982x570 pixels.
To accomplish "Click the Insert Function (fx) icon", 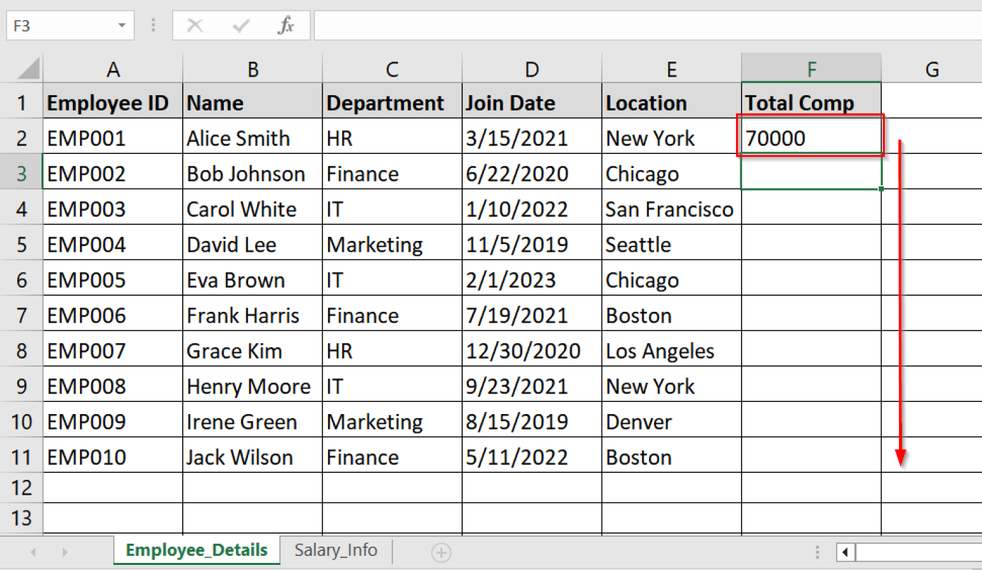I will [x=286, y=26].
